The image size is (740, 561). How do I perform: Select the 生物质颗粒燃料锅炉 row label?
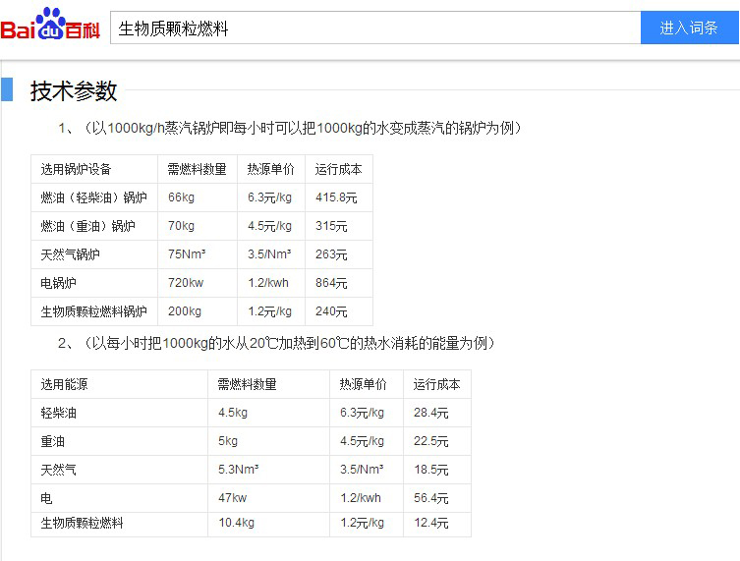[x=93, y=311]
